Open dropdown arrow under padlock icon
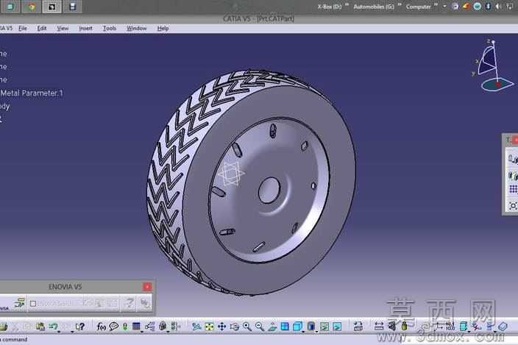This screenshot has width=518, height=345. pos(168,332)
